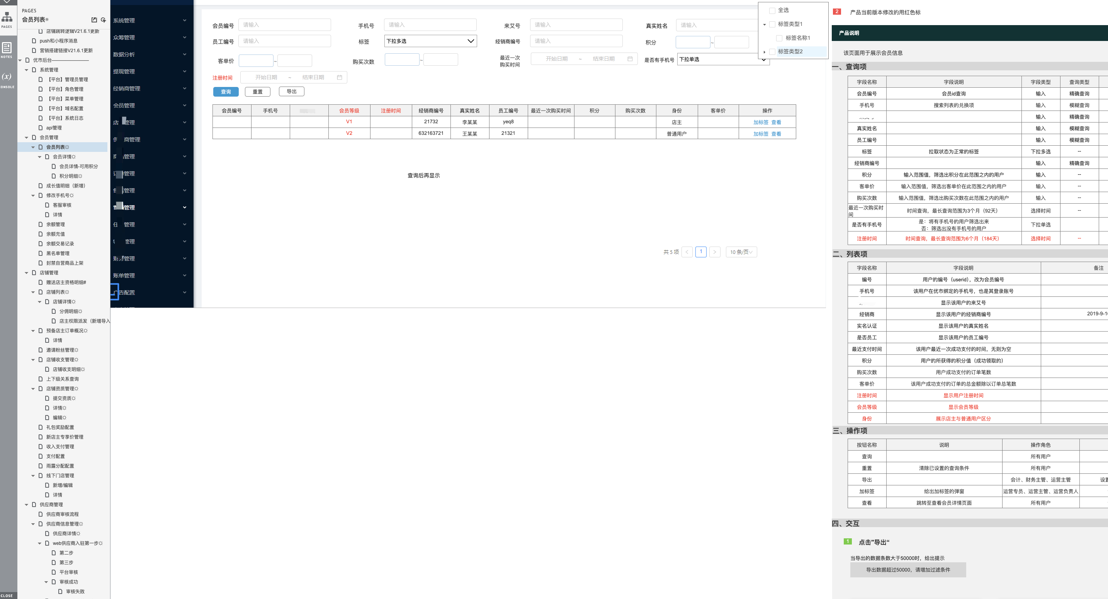This screenshot has width=1108, height=599.
Task: Click the green number 1 note badge
Action: click(x=847, y=541)
